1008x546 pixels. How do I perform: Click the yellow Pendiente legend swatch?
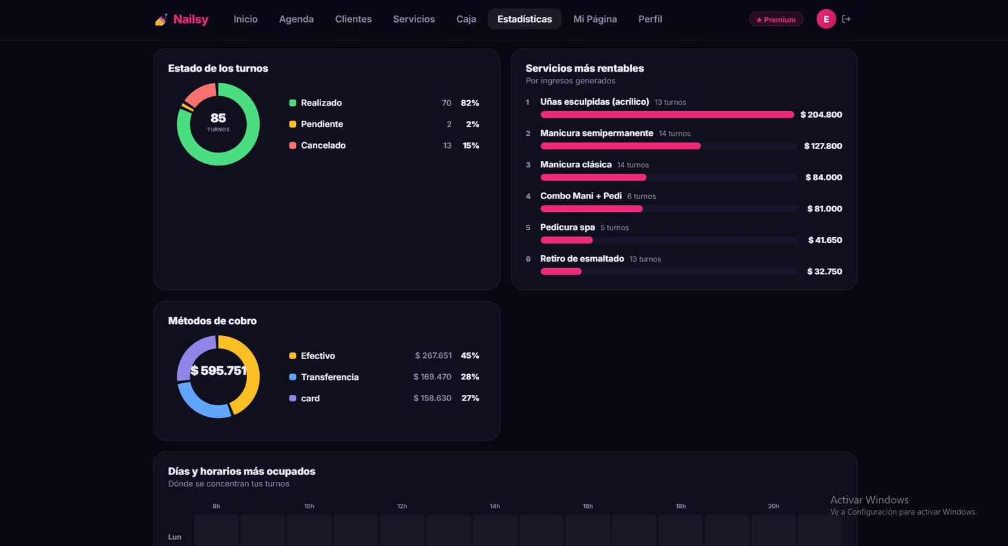point(293,124)
